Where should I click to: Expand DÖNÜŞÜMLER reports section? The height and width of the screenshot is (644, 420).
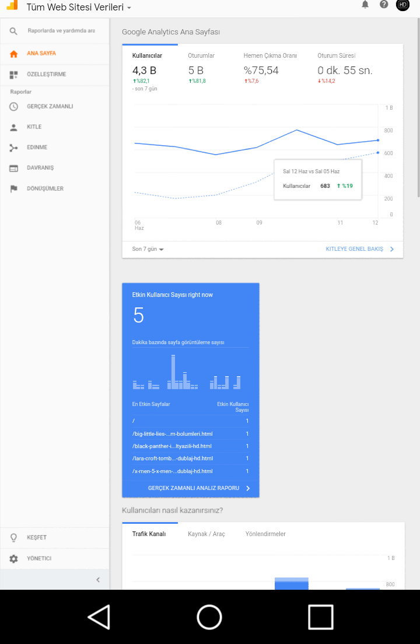[x=55, y=189]
